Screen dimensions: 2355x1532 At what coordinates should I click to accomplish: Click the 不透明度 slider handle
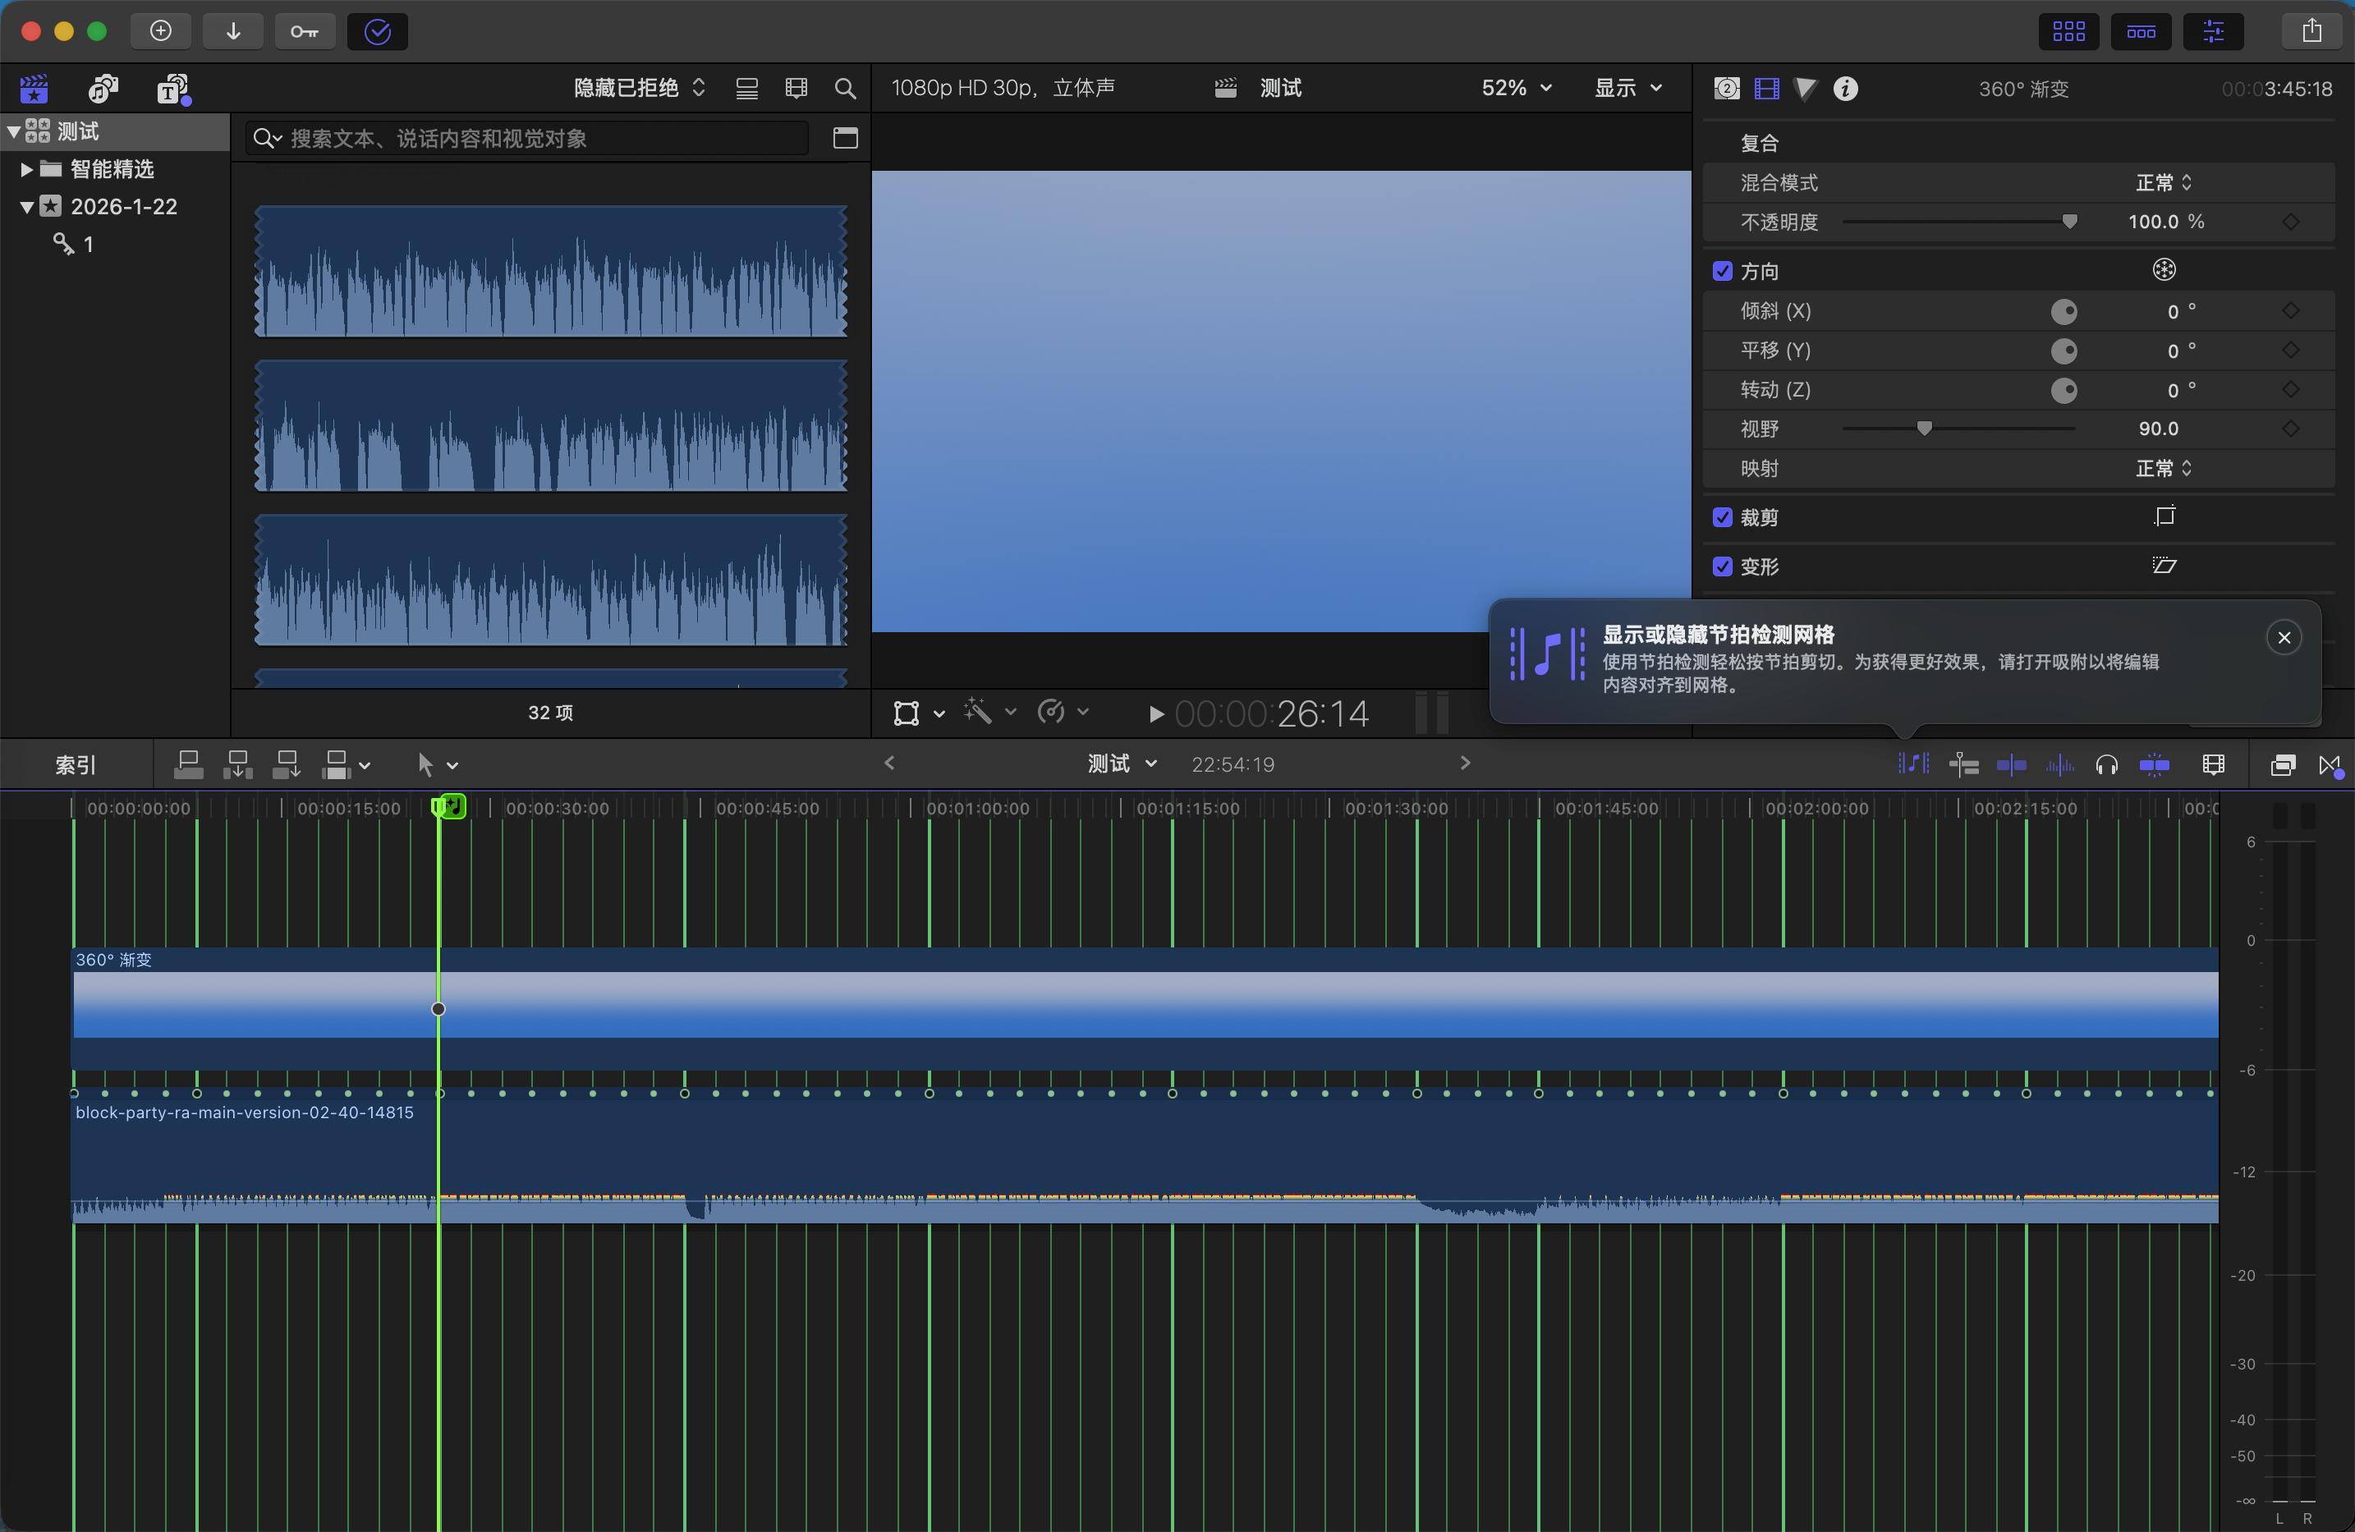[x=2069, y=222]
